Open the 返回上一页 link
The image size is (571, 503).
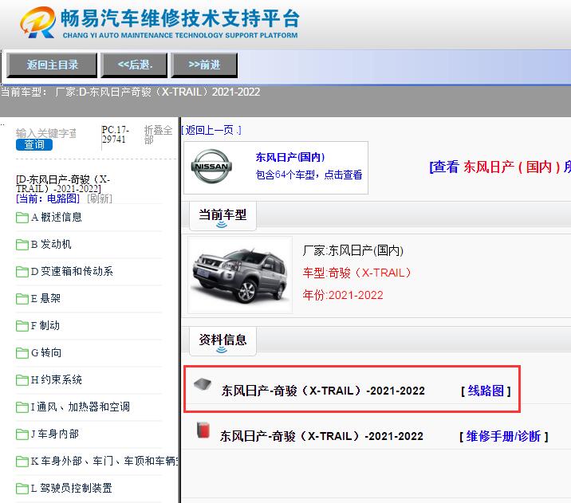[x=211, y=130]
